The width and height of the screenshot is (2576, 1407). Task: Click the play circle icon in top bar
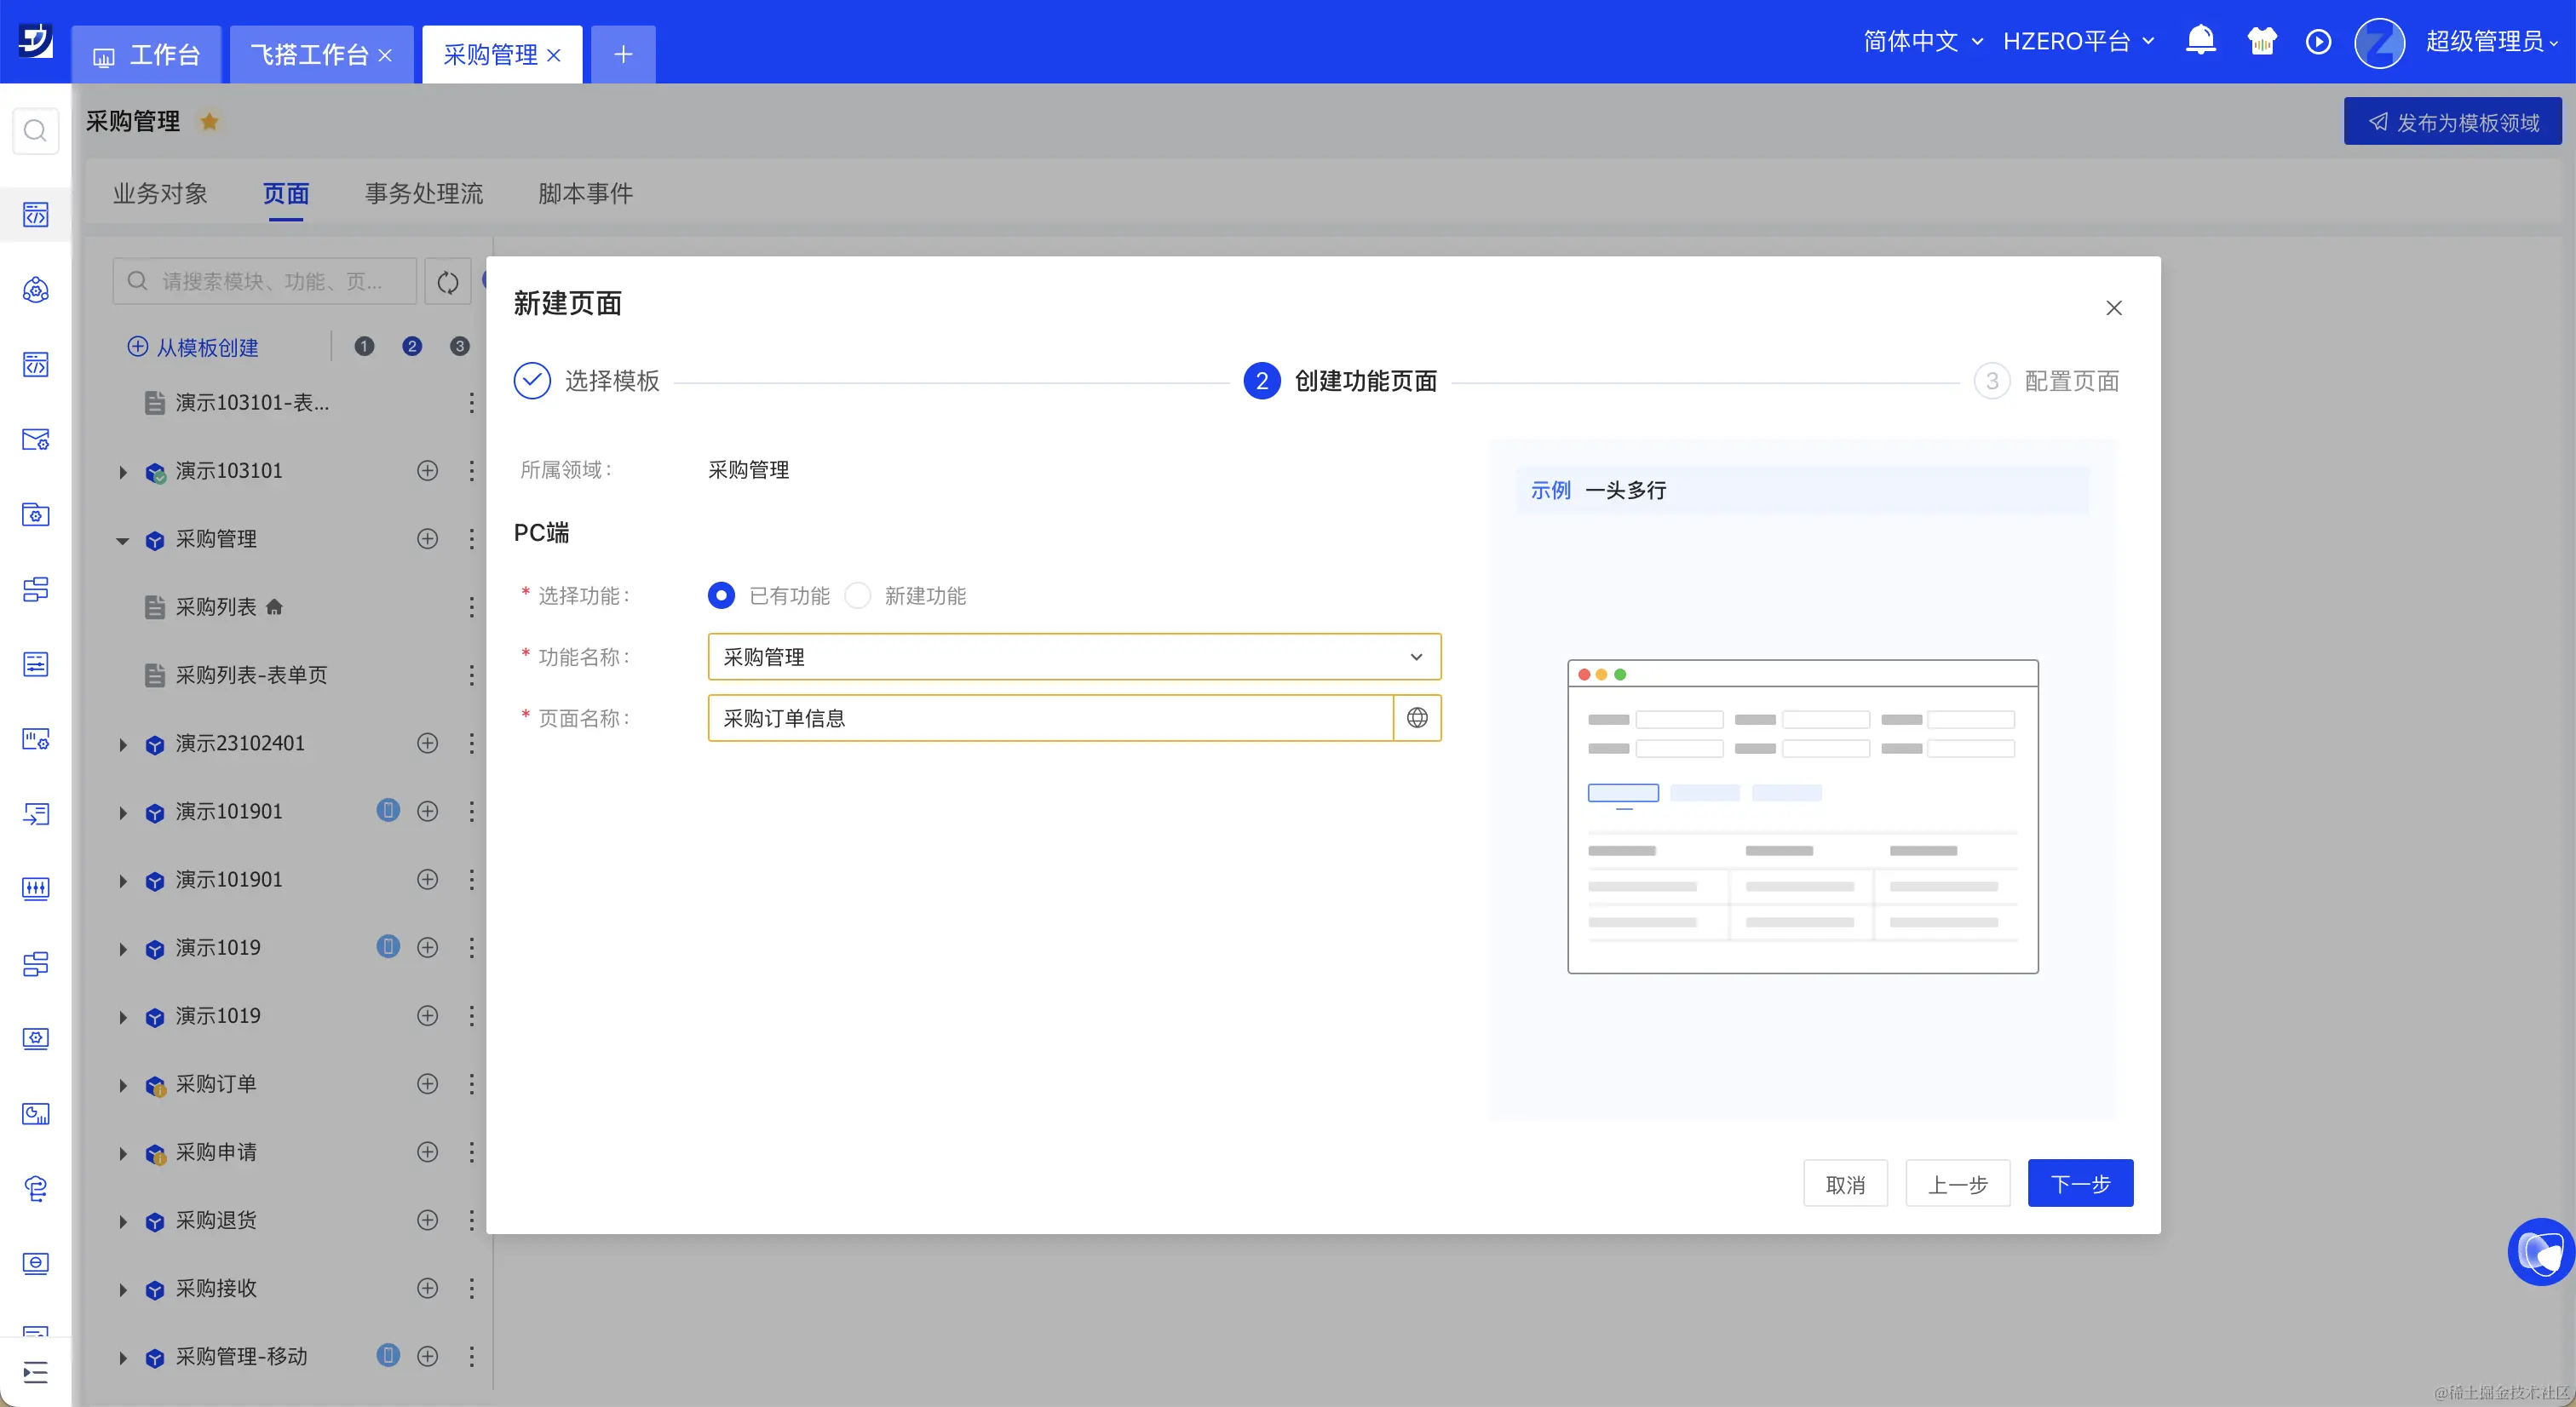click(2318, 41)
